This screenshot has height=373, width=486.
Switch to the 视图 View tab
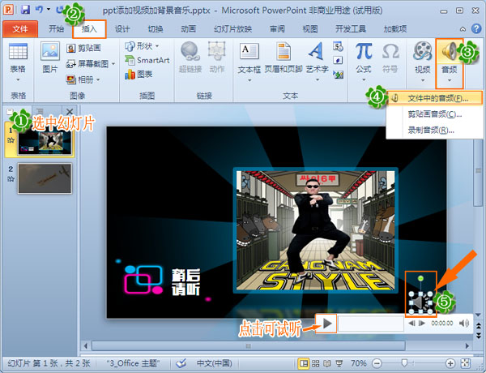click(310, 29)
